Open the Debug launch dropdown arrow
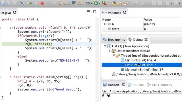The width and height of the screenshot is (182, 102). tap(91, 3)
